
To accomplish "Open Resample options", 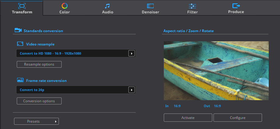I will [x=39, y=64].
